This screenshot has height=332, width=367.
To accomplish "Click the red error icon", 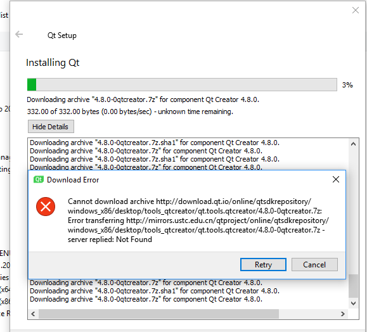I will pos(46,207).
